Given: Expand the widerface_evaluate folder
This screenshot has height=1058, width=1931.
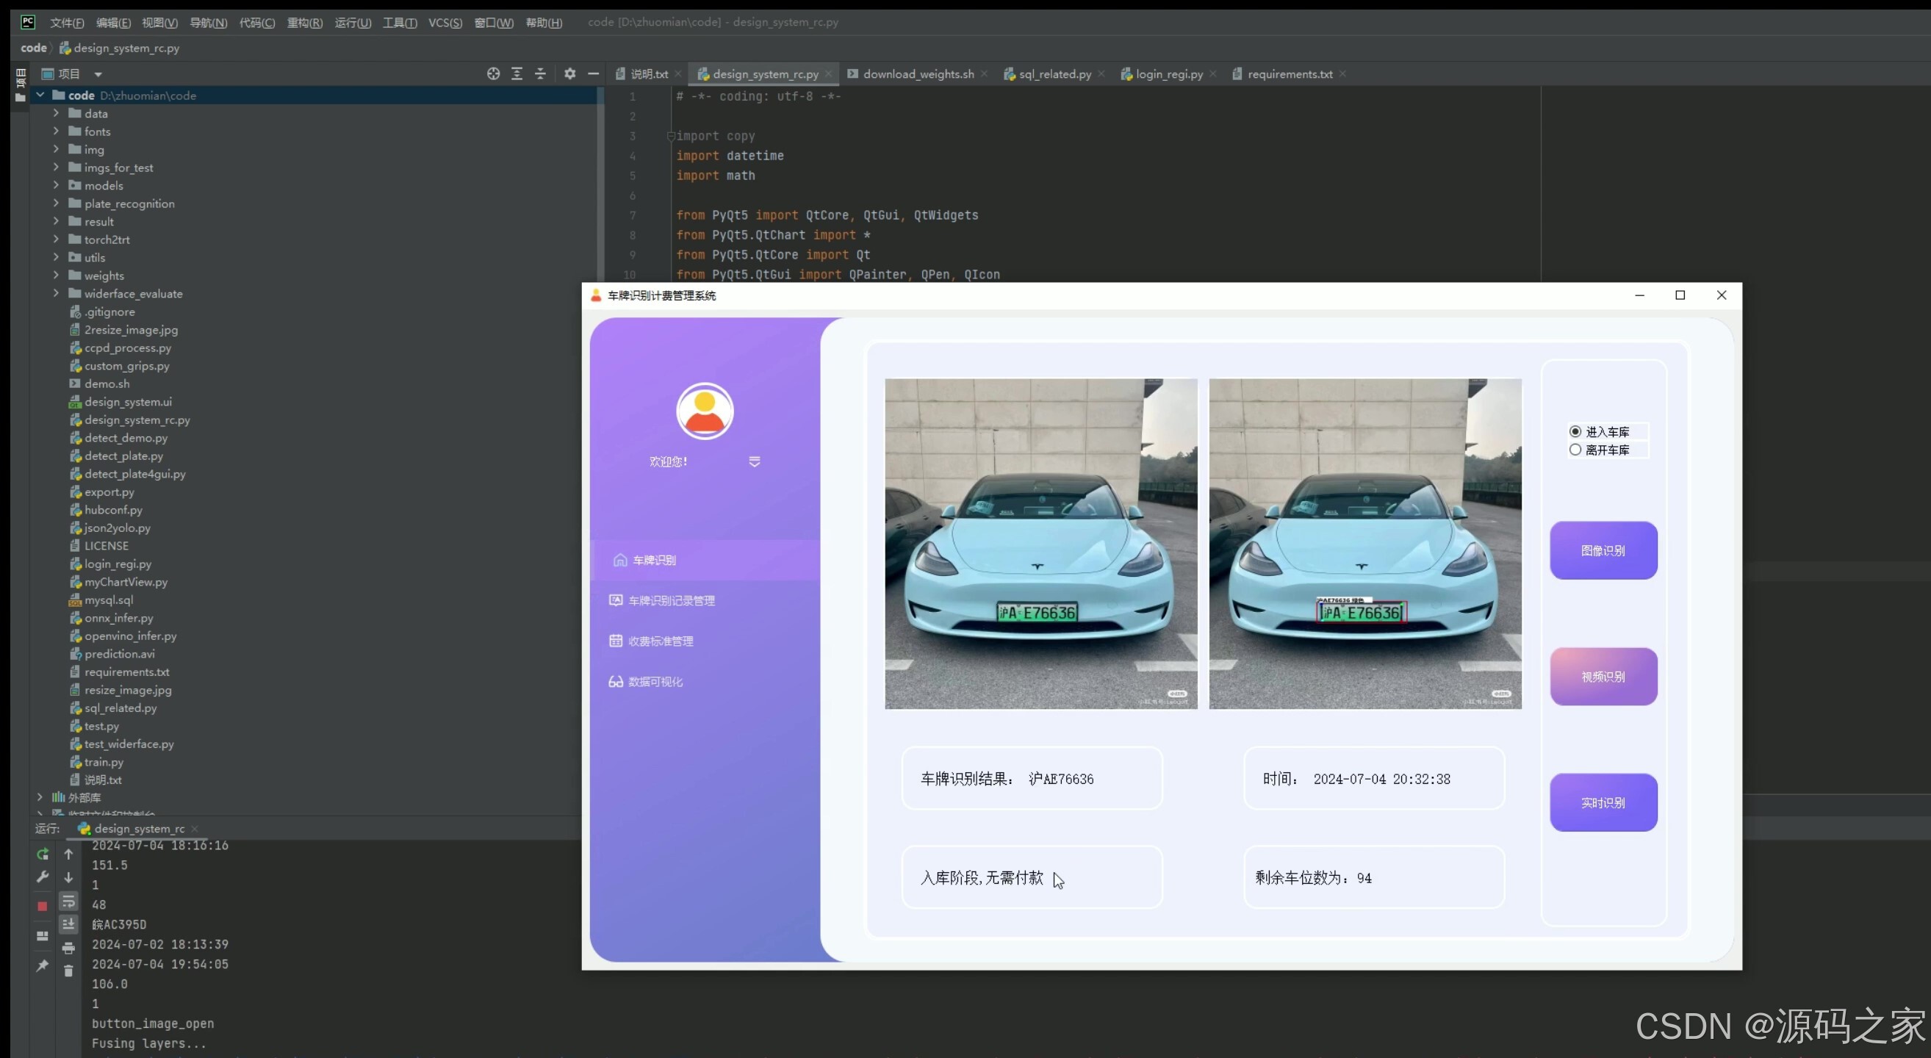Looking at the screenshot, I should click(x=57, y=293).
